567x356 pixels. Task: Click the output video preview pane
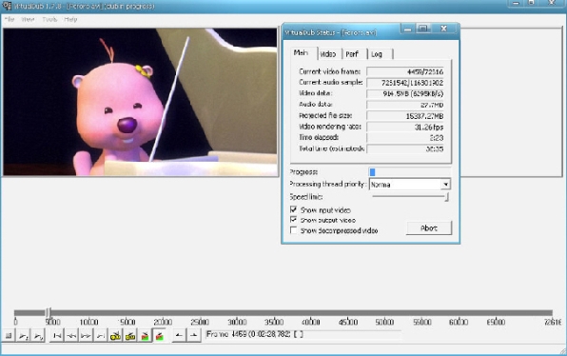pyautogui.click(x=511, y=102)
